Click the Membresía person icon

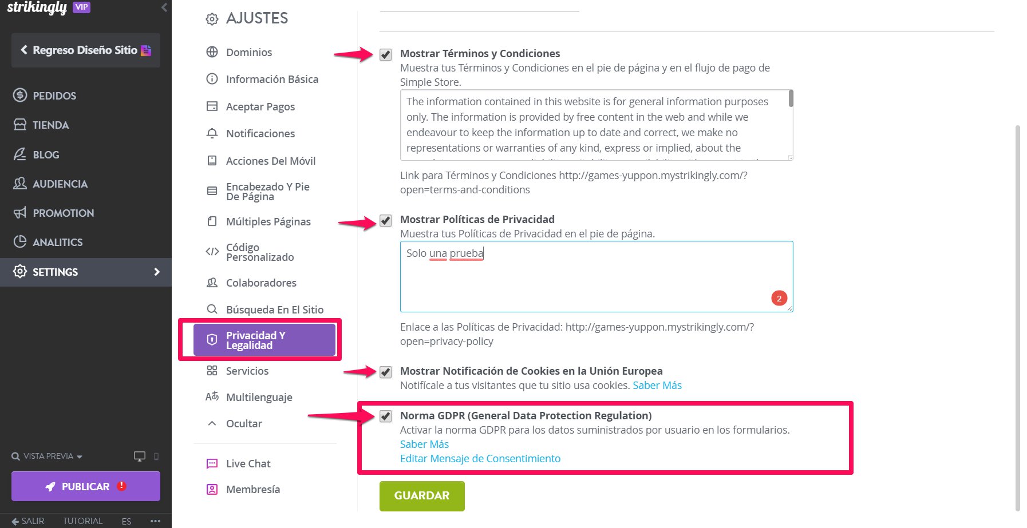click(212, 489)
